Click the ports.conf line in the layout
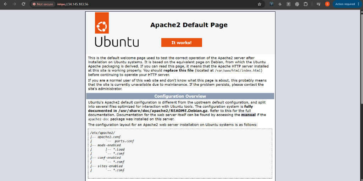Screen dimensions: 363x181 [x=124, y=141]
